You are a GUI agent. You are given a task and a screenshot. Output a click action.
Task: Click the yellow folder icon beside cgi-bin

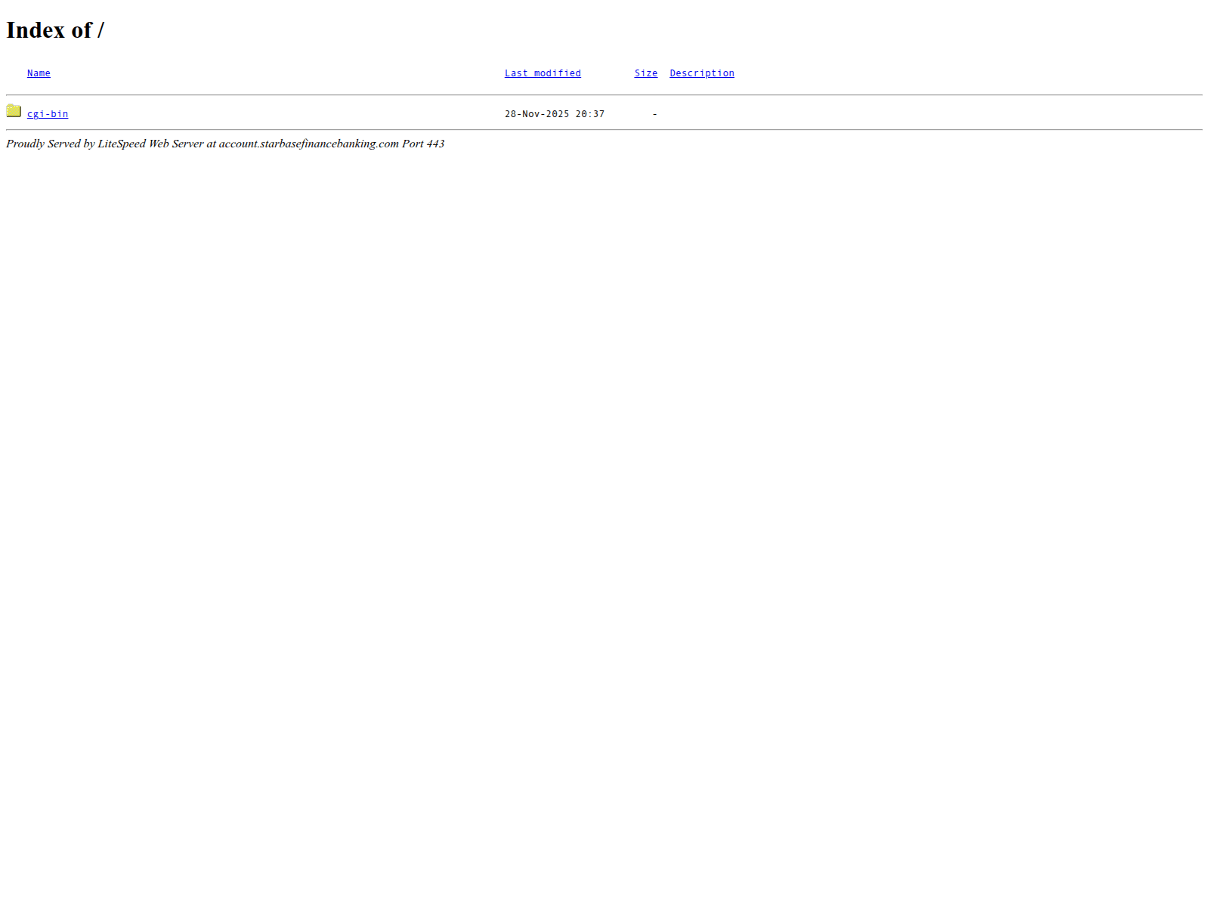14,111
